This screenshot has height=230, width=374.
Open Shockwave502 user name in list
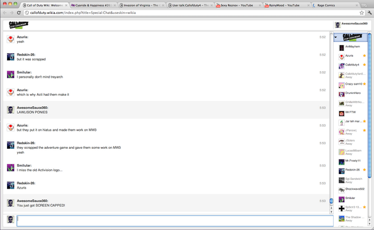355,189
